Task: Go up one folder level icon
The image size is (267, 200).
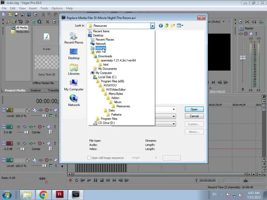Action: pos(167,26)
